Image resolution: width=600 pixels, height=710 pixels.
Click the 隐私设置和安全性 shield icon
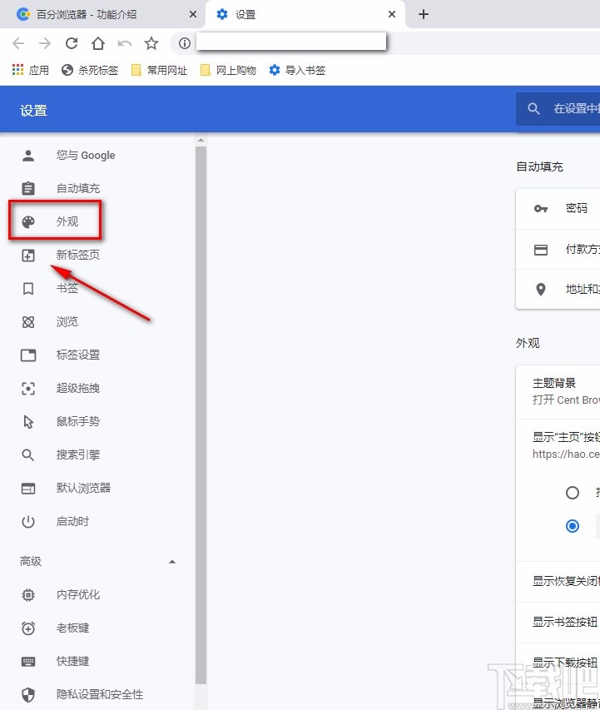pos(28,695)
